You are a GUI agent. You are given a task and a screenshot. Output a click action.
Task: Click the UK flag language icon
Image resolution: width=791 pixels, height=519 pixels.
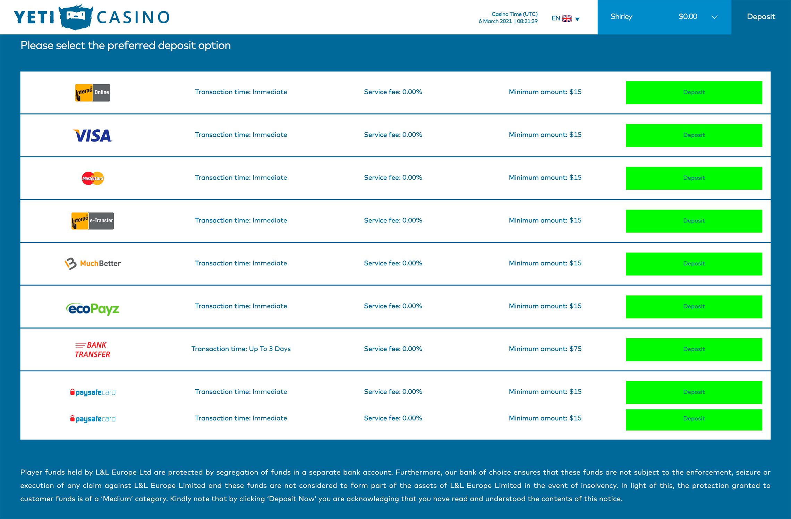point(567,18)
